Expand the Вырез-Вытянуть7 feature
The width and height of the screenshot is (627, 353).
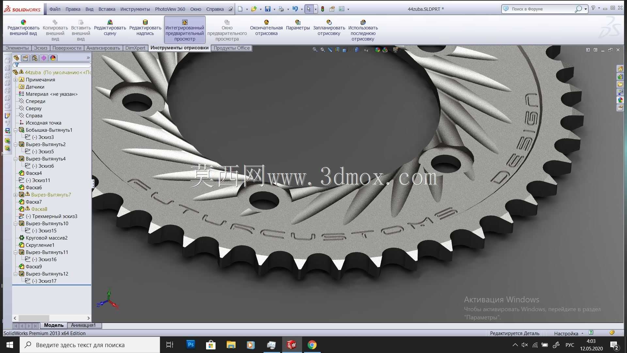pyautogui.click(x=15, y=195)
